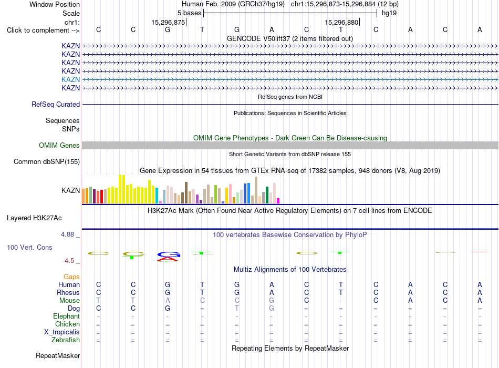Click the SNPs publications track label
499x368 pixels.
tap(71, 129)
